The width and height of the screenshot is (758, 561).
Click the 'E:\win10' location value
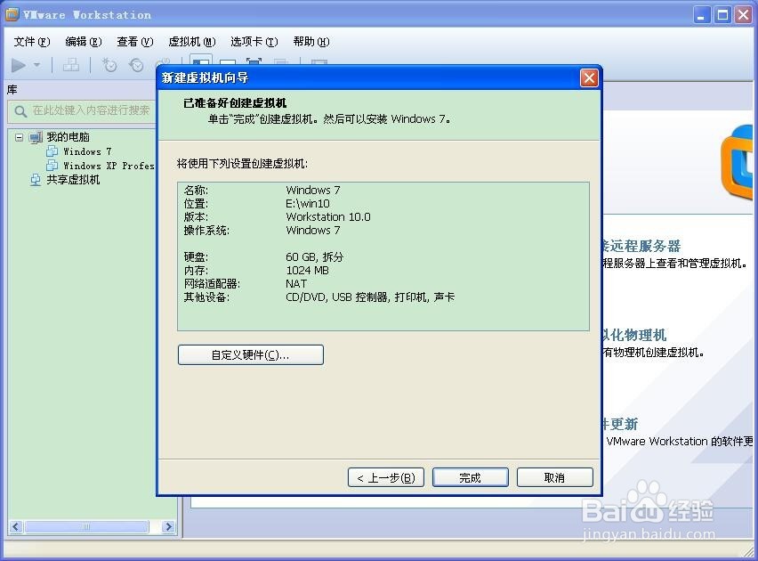pos(308,203)
